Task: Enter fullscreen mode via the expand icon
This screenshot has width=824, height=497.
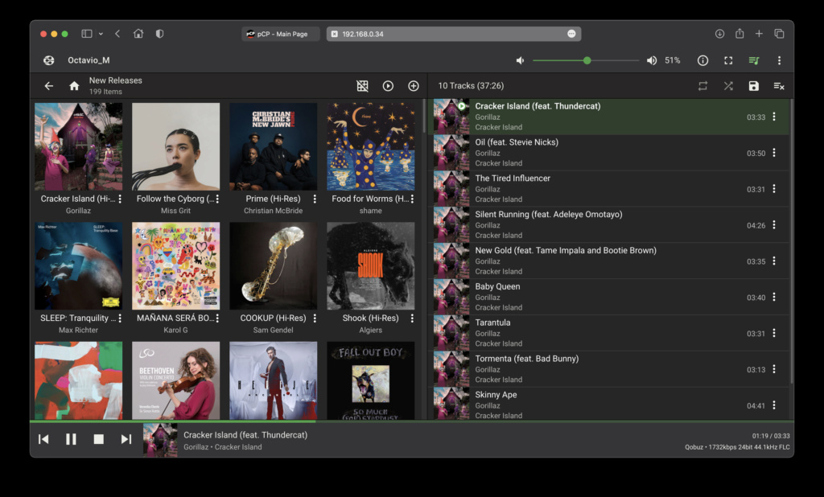Action: point(728,60)
